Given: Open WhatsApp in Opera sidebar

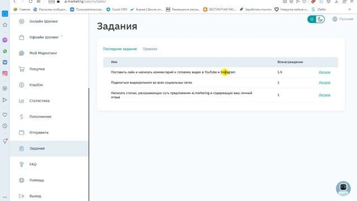Looking at the screenshot, I should pos(5,51).
